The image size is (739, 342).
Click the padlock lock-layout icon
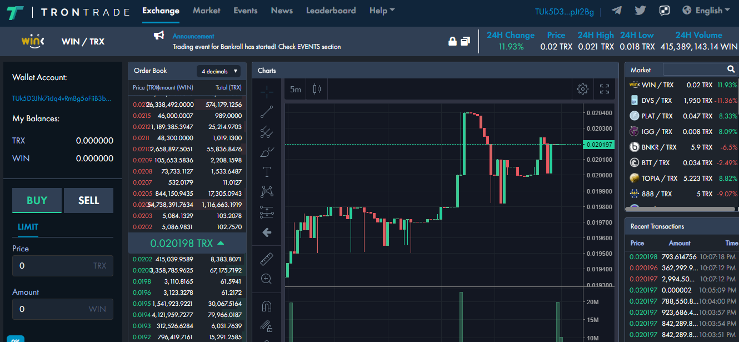(452, 41)
